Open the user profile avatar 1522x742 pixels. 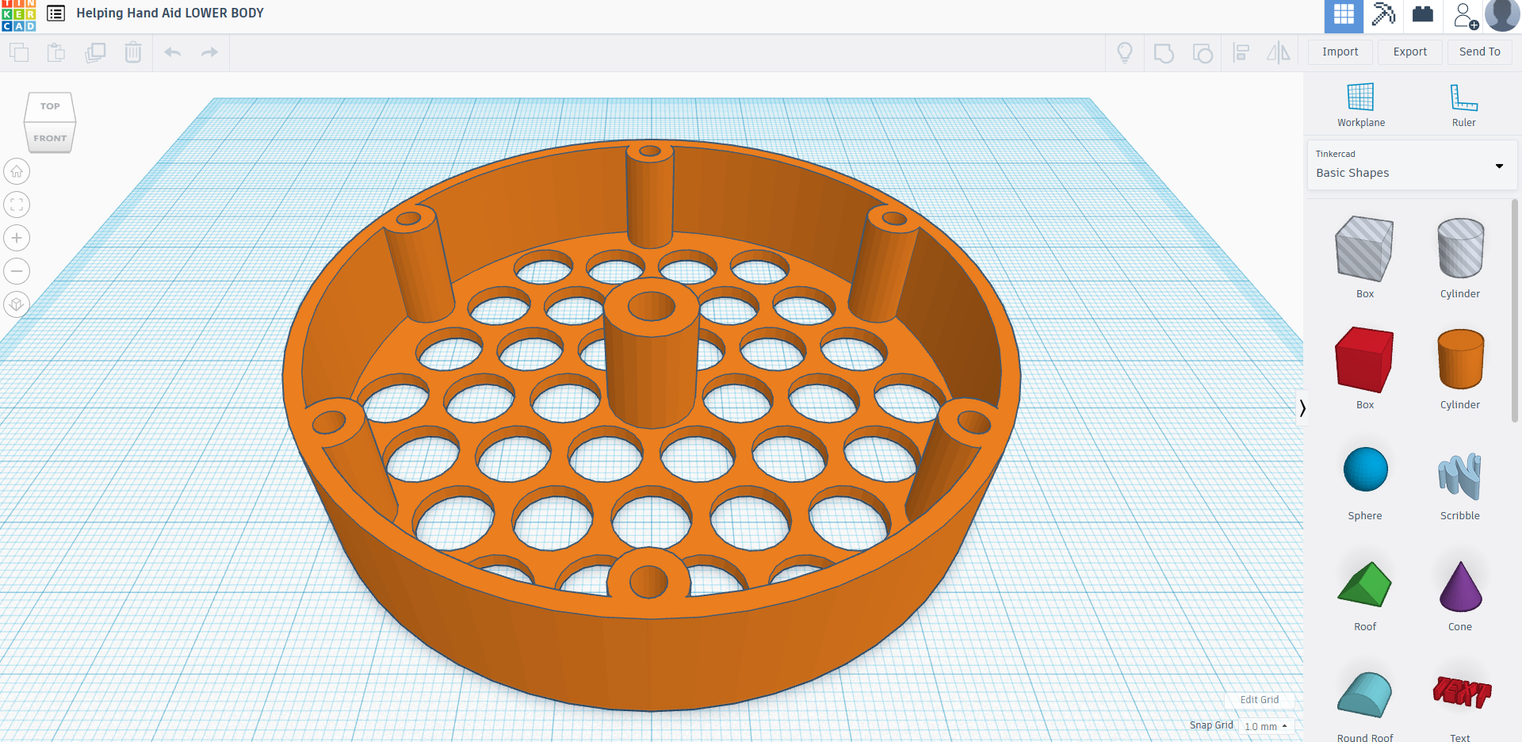coord(1502,15)
